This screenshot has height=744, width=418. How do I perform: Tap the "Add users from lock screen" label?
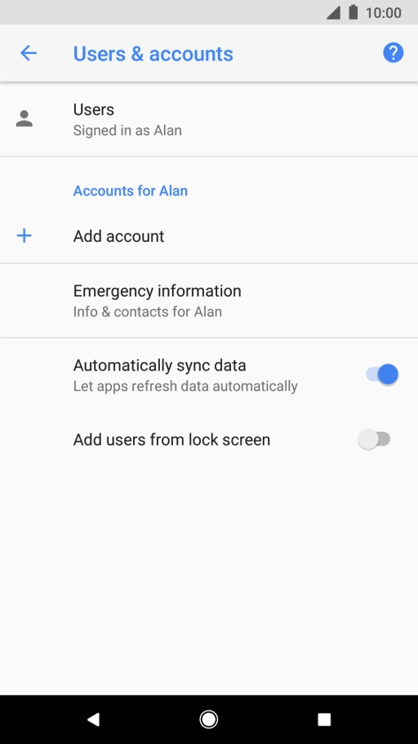(x=171, y=440)
